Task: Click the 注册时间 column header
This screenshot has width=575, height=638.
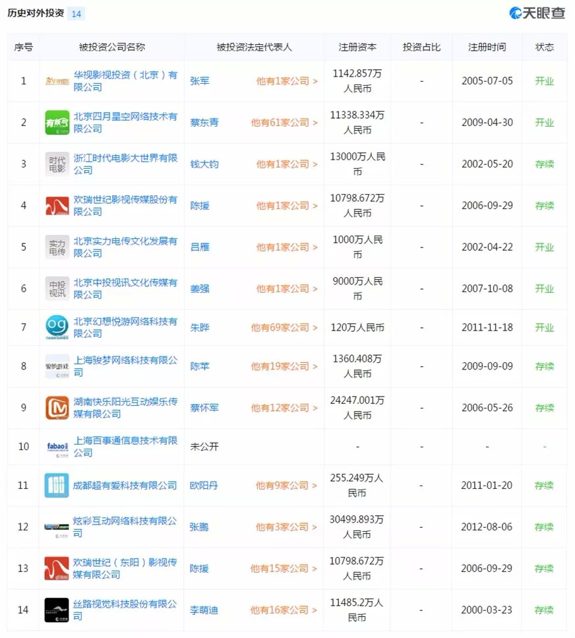Action: point(487,48)
